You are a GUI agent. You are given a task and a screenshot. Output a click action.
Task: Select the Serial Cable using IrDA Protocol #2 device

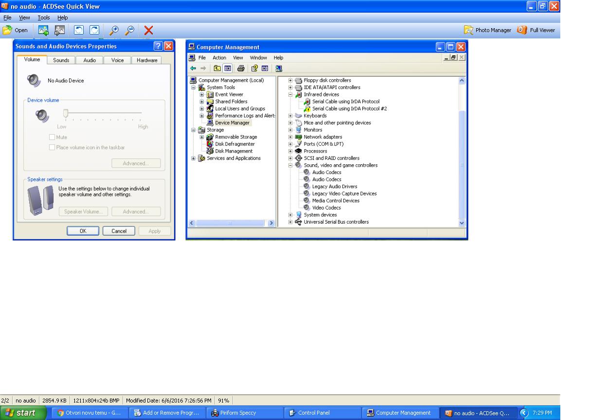[x=349, y=109]
